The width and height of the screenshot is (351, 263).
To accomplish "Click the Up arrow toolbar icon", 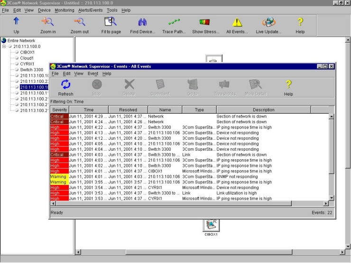I will pos(17,22).
